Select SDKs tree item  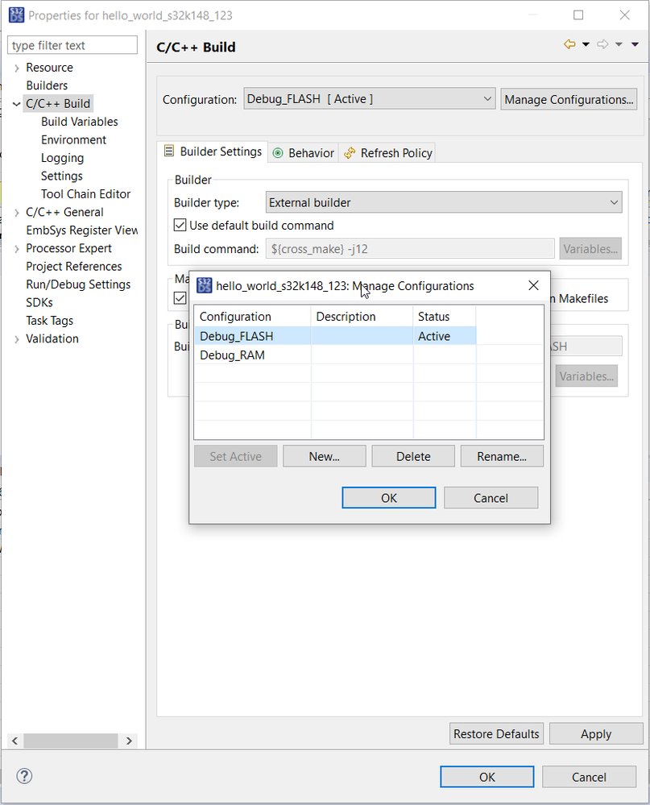coord(39,303)
